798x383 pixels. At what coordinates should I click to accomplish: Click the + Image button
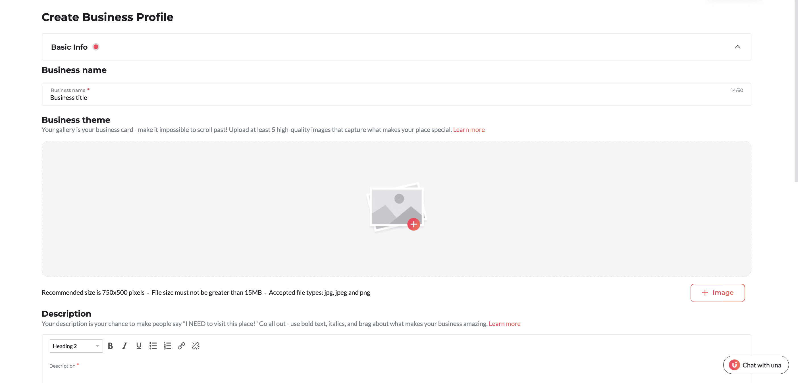pos(718,293)
